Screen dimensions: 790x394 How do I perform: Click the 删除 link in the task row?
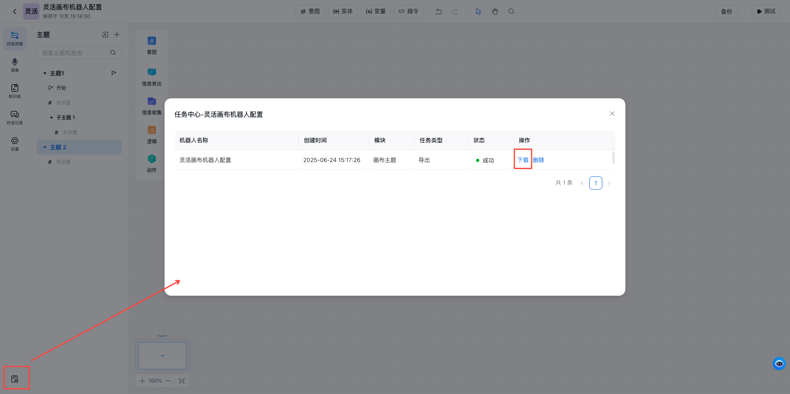coord(539,160)
